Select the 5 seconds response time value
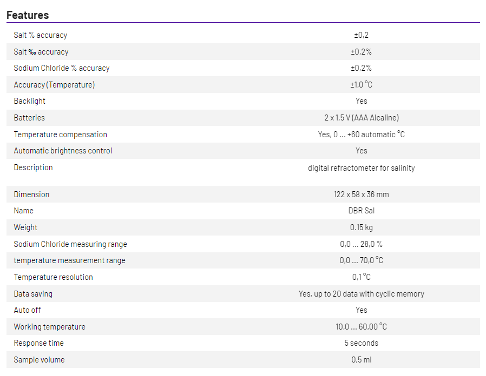486x376 pixels. coord(361,343)
